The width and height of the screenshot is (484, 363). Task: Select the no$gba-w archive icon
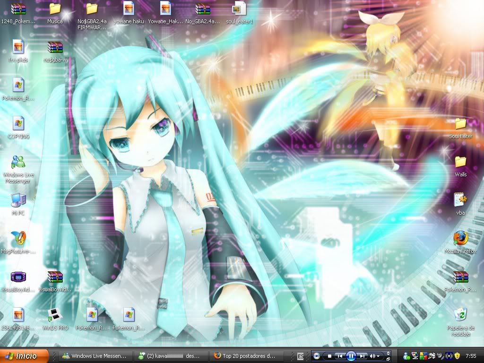click(x=55, y=48)
